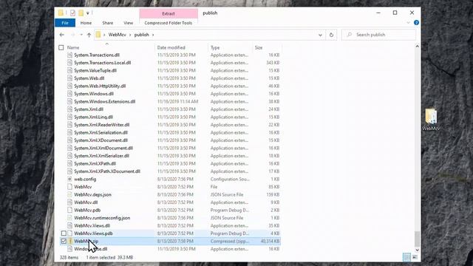The width and height of the screenshot is (473, 266).
Task: Open the Compressed Folder Tools tab
Action: coord(169,23)
